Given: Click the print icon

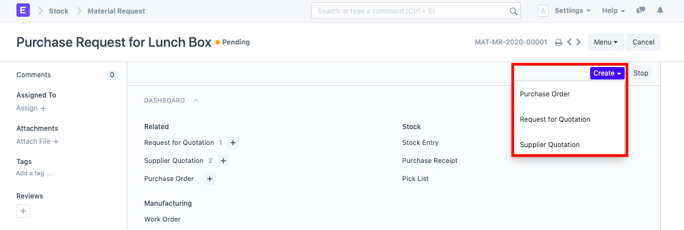Looking at the screenshot, I should pos(559,42).
